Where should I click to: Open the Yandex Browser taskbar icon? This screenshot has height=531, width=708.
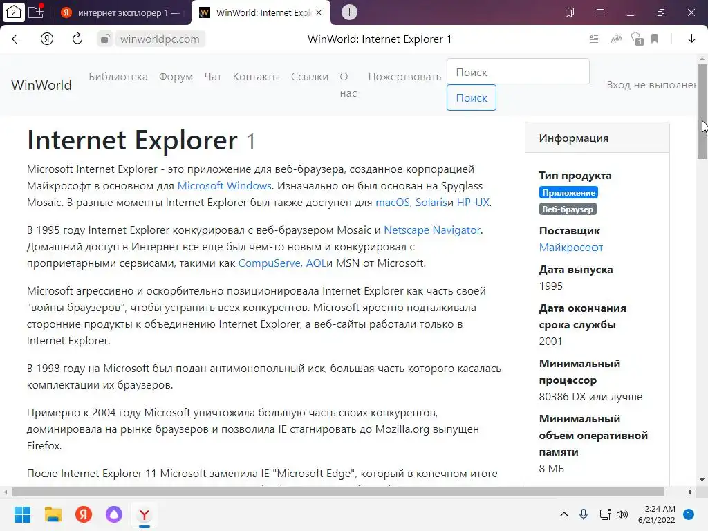pos(145,514)
